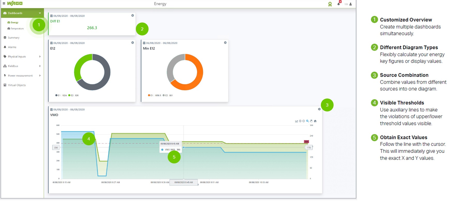Open settings gear of E12 widget

click(x=132, y=43)
